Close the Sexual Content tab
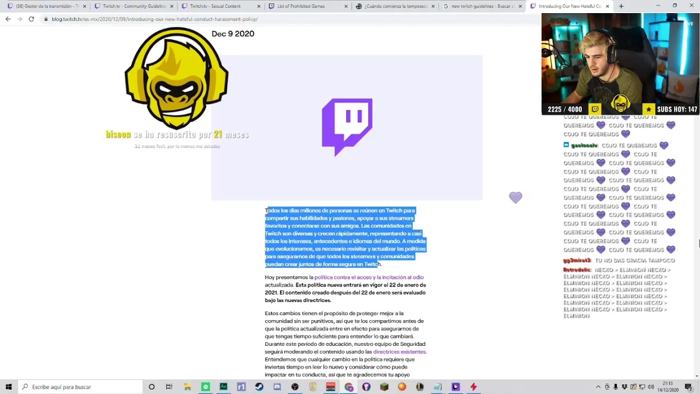The width and height of the screenshot is (700, 394). [x=259, y=7]
